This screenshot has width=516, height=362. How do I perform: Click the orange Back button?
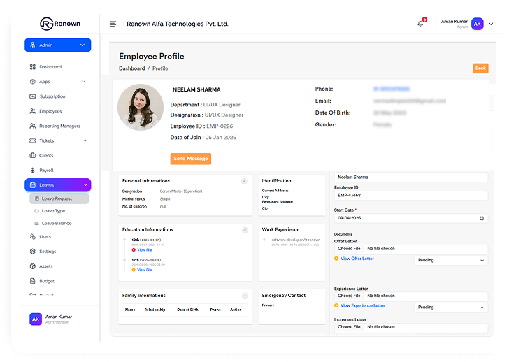coord(480,68)
